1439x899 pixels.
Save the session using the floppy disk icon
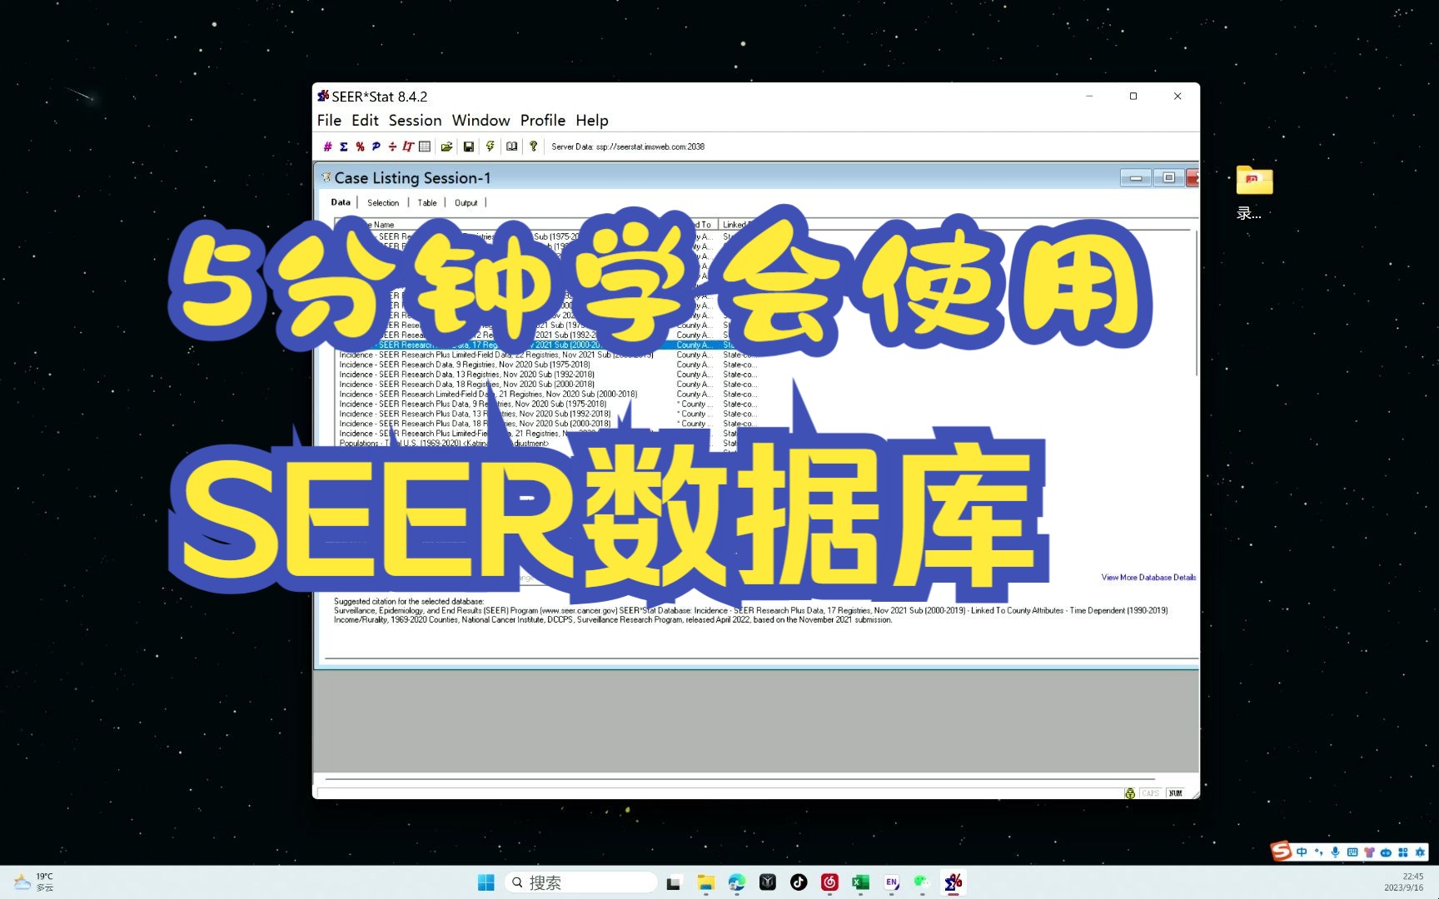[x=468, y=147]
